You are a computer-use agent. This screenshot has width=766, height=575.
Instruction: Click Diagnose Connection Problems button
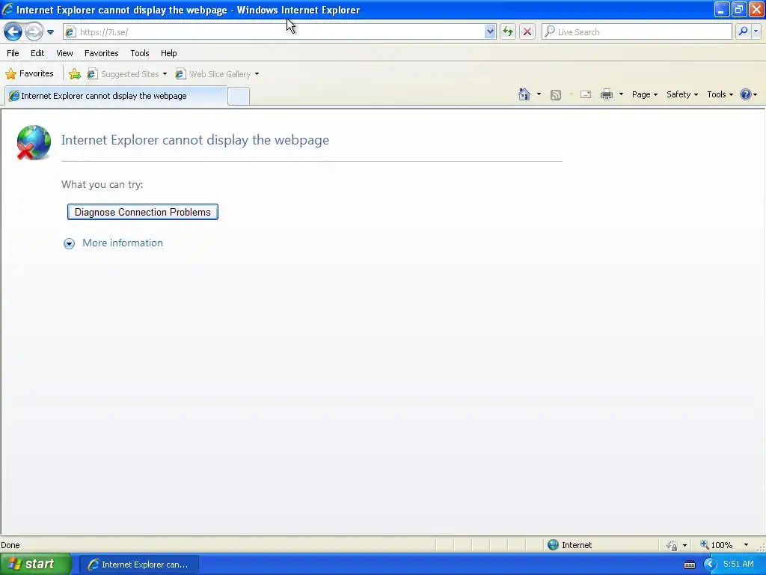(x=143, y=212)
